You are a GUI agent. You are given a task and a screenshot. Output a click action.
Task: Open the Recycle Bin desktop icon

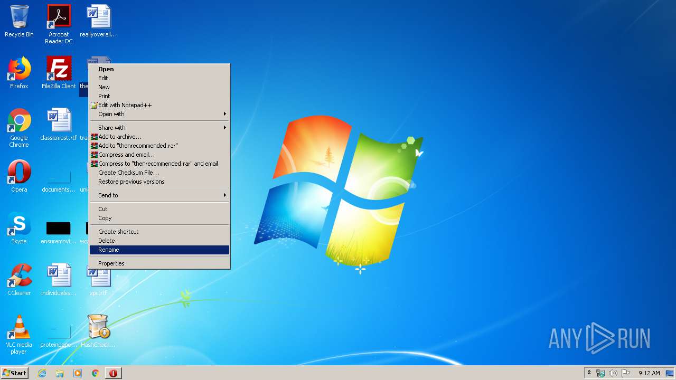coord(19,21)
